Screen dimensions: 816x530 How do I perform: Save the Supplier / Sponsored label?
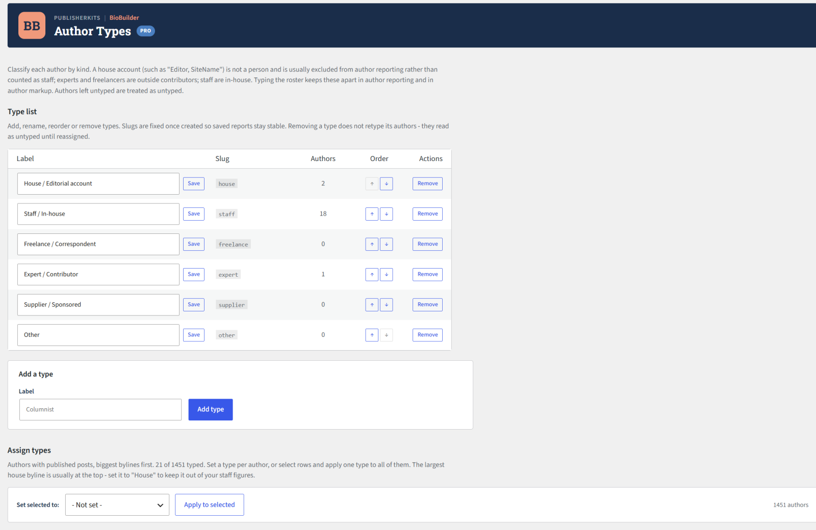click(194, 305)
